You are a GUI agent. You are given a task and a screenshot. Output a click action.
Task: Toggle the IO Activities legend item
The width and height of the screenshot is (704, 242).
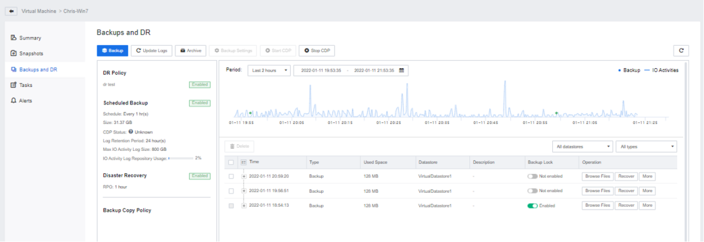point(661,71)
